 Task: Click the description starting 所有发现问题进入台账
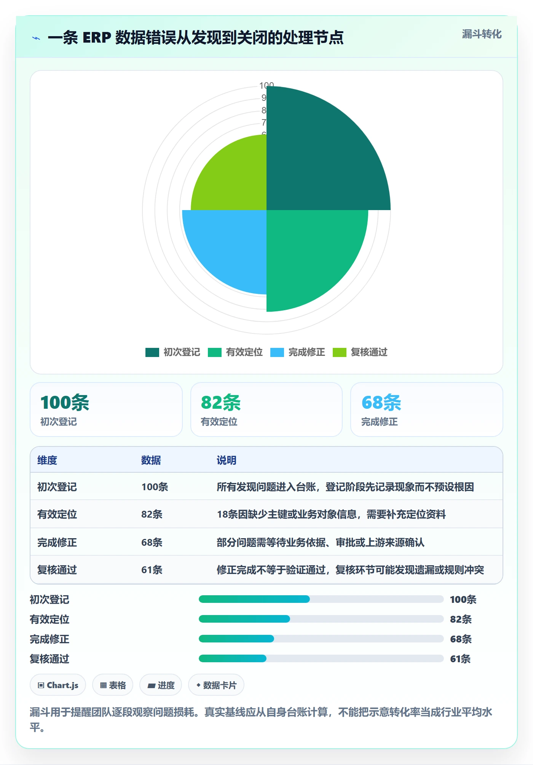(x=345, y=487)
